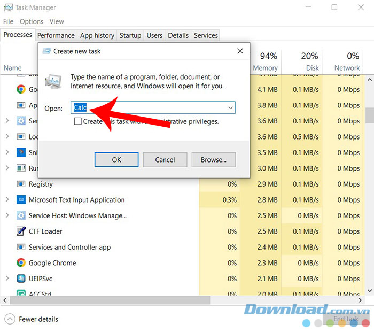Expand the row showing 3.6 MB and 0.1 MB/s
The height and width of the screenshot is (332, 374).
(7, 121)
